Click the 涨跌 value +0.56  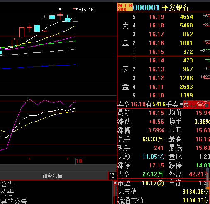[x=156, y=122]
